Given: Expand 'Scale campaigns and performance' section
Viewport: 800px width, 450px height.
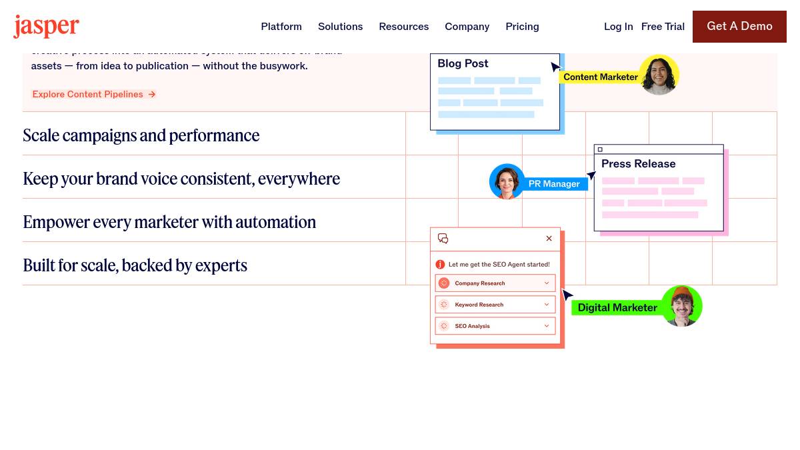Looking at the screenshot, I should pos(141,135).
